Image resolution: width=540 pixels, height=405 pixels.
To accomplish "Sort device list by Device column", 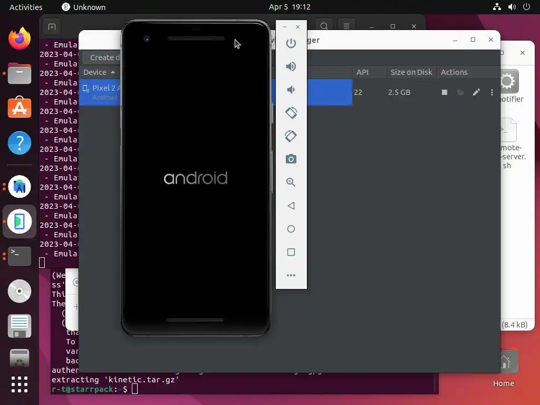I will pos(99,72).
